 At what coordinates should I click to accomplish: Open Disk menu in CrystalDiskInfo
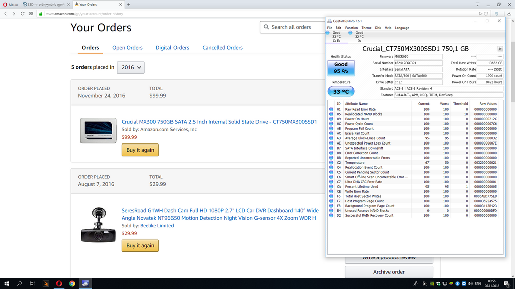click(378, 28)
